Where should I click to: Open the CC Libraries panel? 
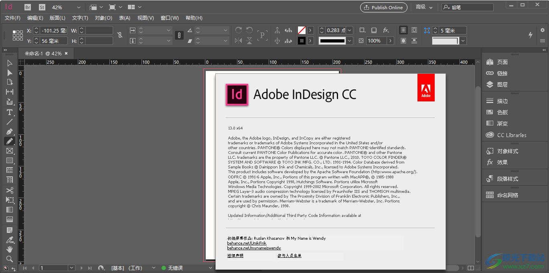pyautogui.click(x=508, y=135)
